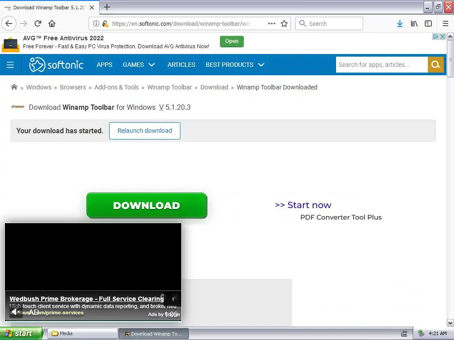Viewport: 454px width, 340px height.
Task: Switch to Media folder in taskbar
Action: click(x=82, y=334)
